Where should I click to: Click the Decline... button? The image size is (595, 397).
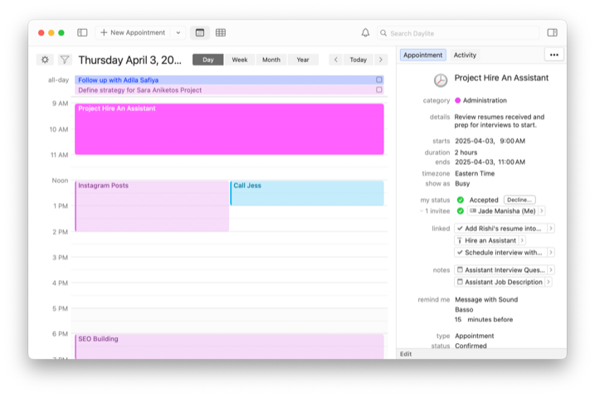pos(519,200)
